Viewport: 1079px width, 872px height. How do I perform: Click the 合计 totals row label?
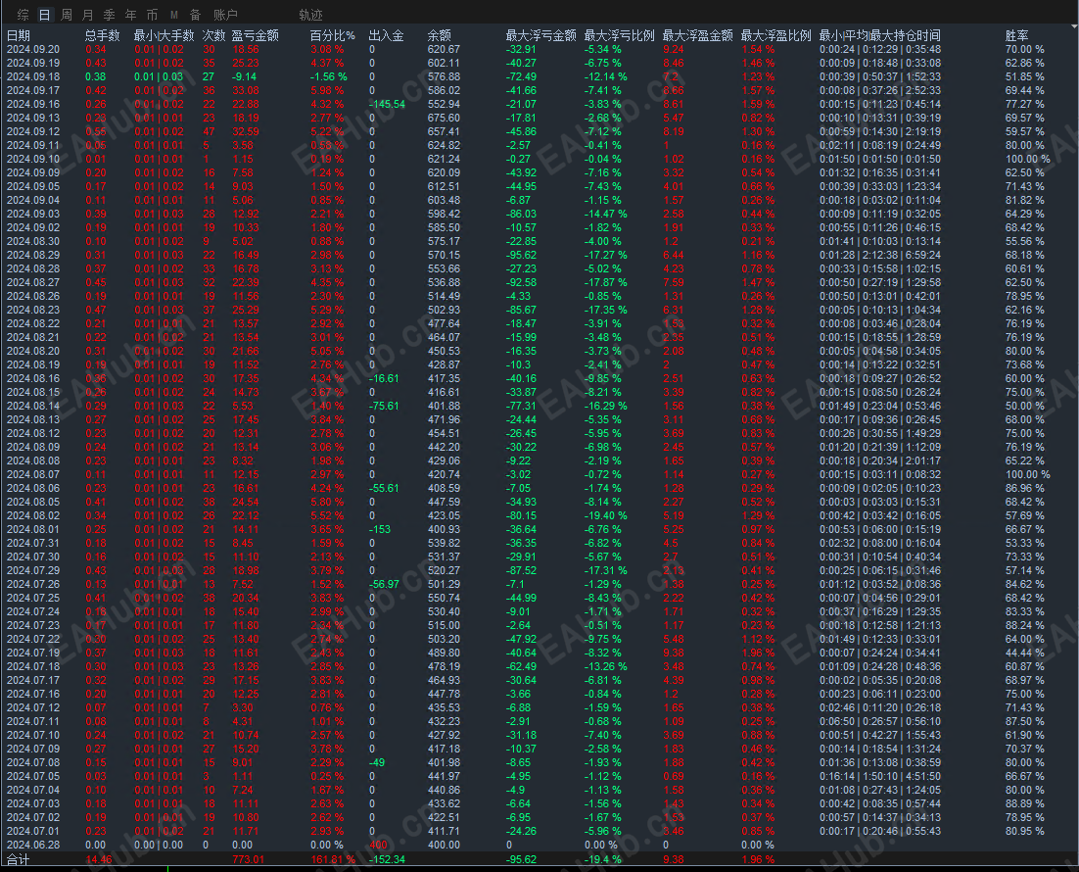(x=19, y=859)
